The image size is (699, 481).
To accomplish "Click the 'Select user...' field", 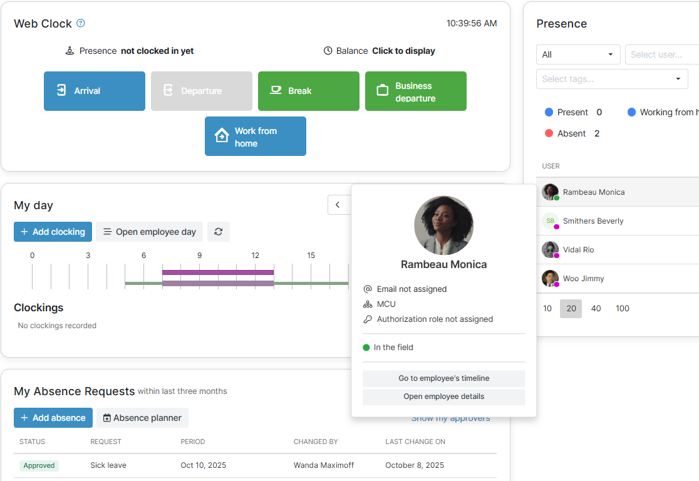I will pyautogui.click(x=662, y=54).
